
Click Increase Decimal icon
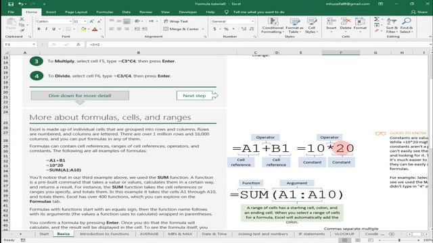[x=244, y=29]
